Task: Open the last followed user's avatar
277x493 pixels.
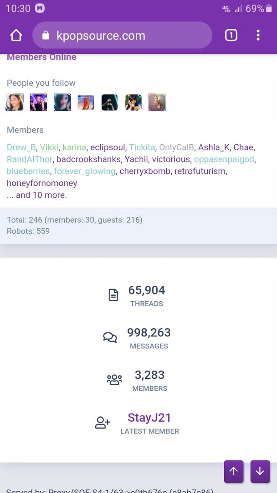Action: (x=157, y=103)
